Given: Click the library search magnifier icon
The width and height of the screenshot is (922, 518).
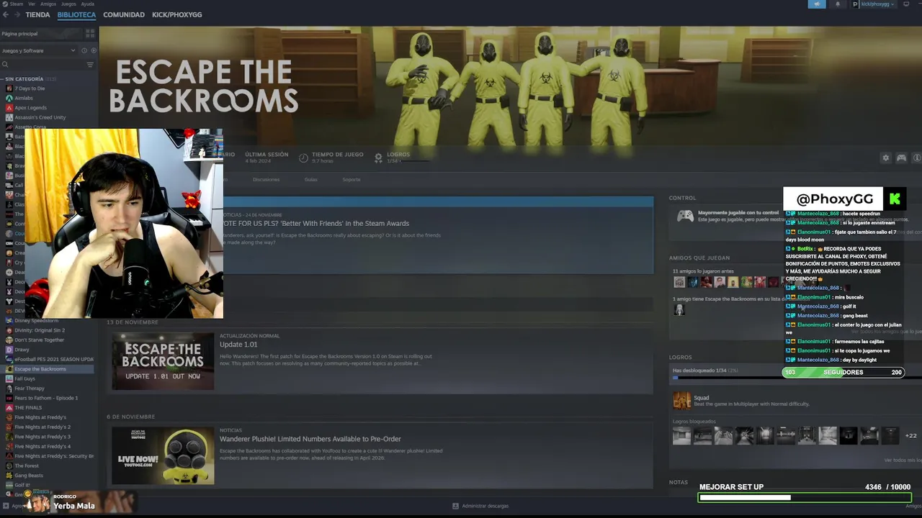Looking at the screenshot, I should 5,65.
